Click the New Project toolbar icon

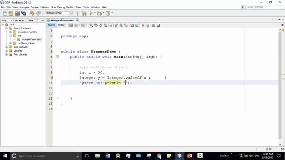click(11, 13)
